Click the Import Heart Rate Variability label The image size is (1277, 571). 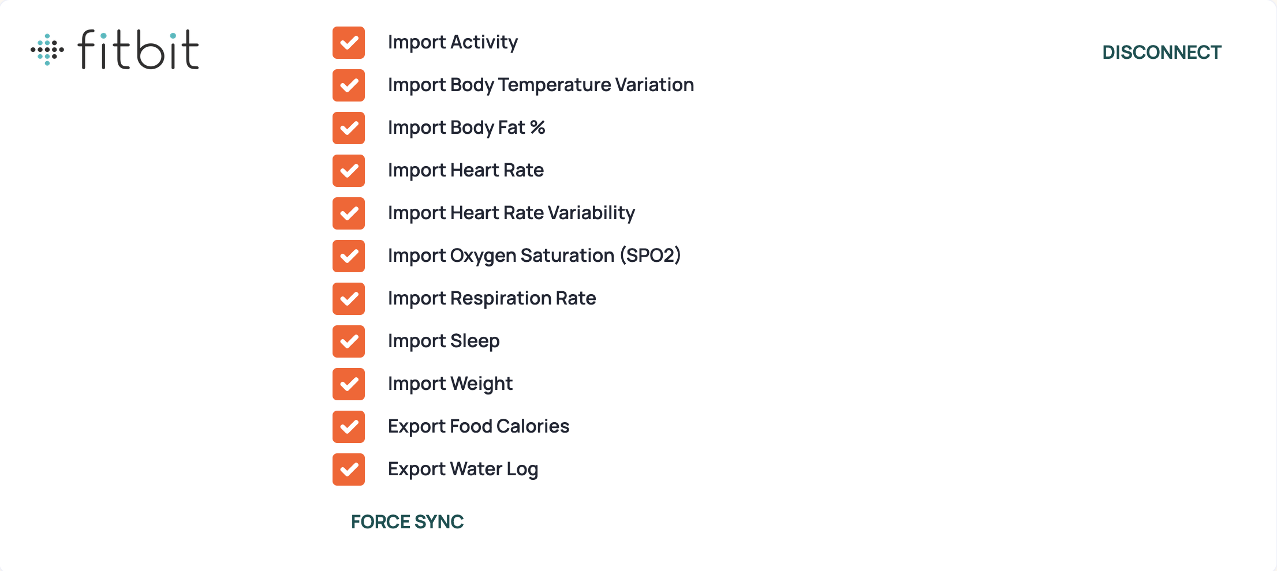pyautogui.click(x=511, y=213)
